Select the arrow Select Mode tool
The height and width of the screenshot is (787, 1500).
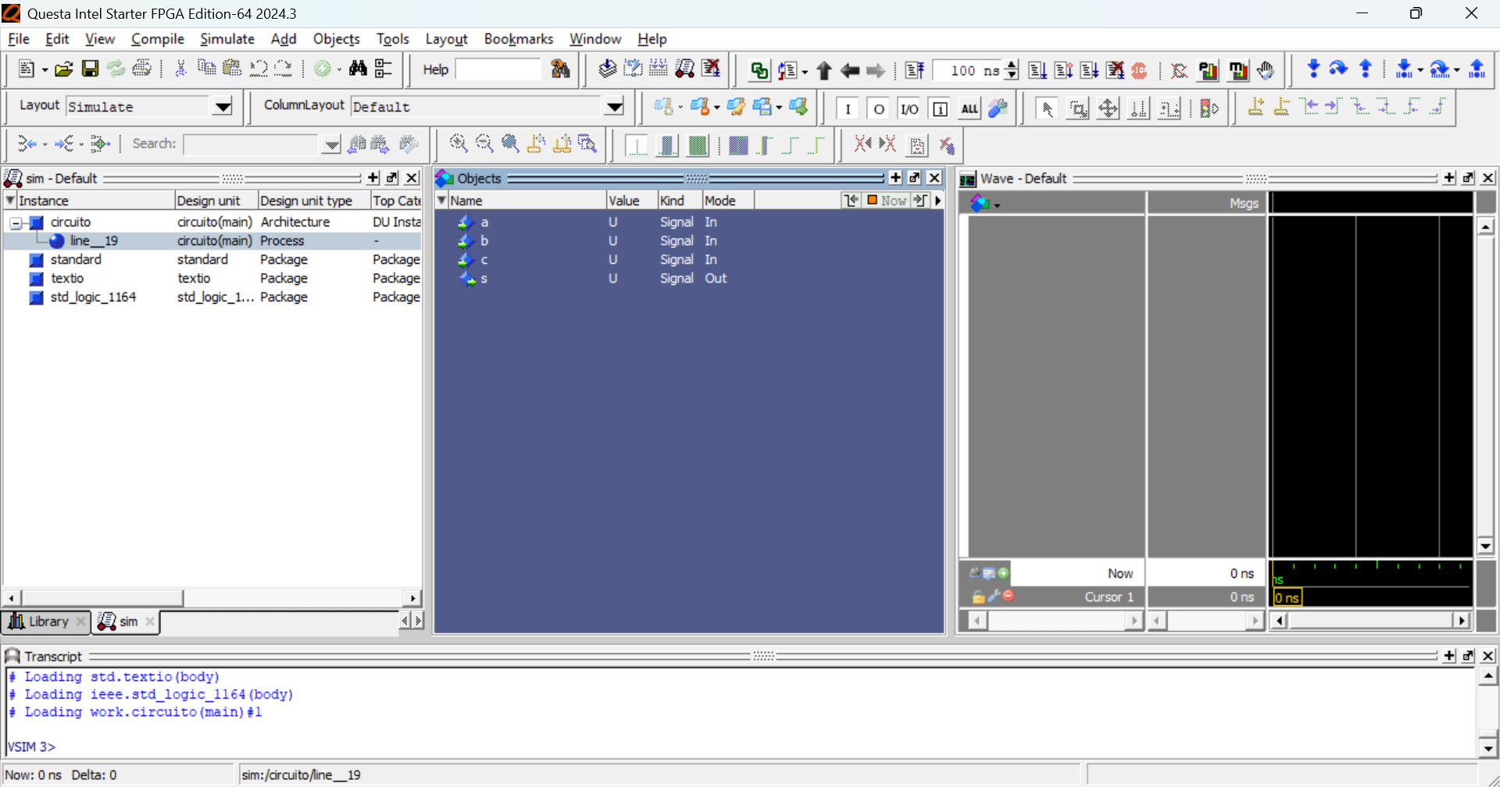(x=1048, y=109)
